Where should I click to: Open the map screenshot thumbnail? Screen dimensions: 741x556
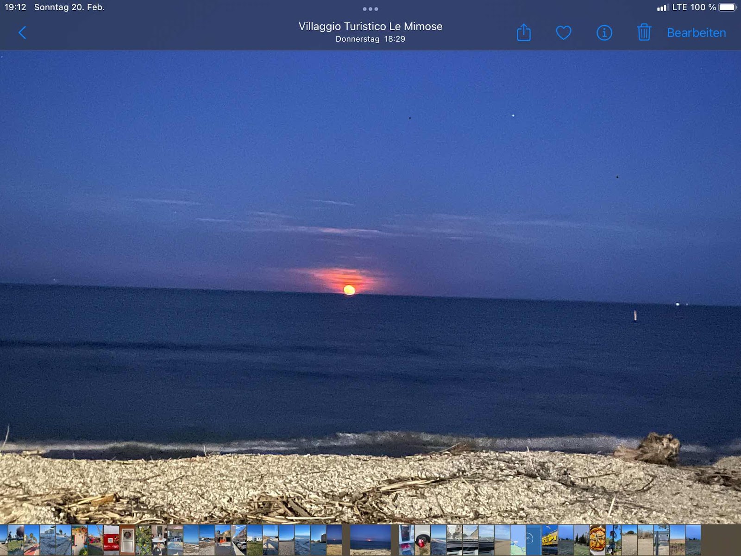(x=518, y=540)
